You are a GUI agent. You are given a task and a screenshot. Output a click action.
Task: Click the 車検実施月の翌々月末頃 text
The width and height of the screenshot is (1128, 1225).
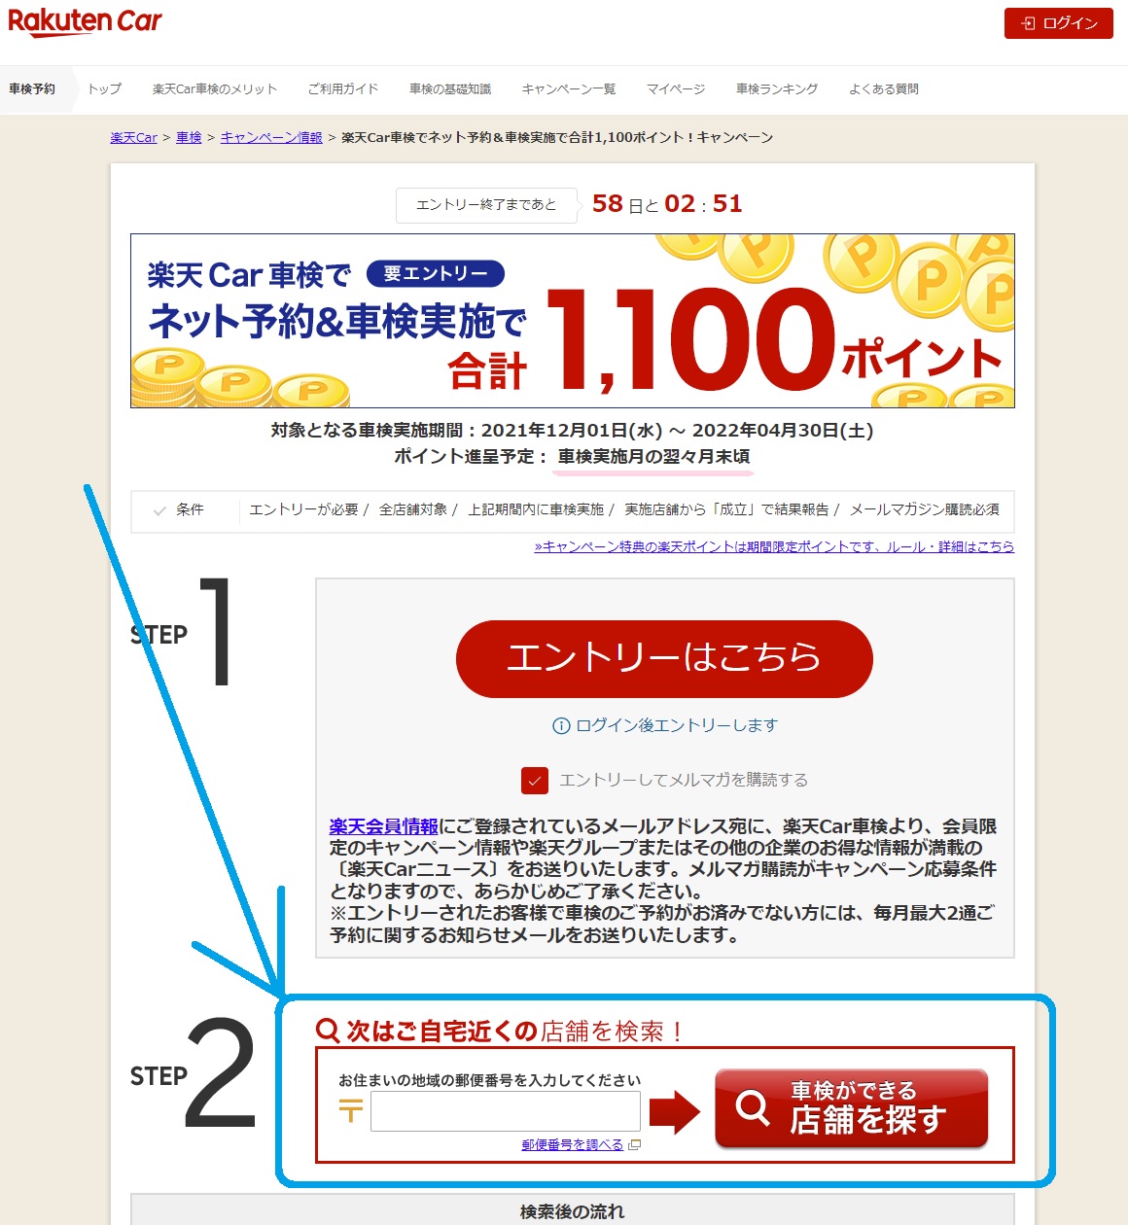(653, 457)
